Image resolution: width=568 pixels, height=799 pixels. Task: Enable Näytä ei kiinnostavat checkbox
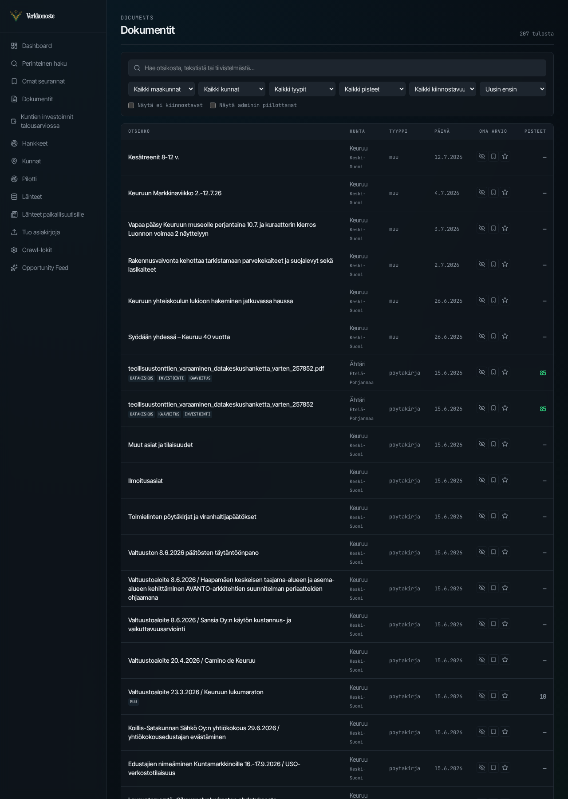pyautogui.click(x=131, y=105)
